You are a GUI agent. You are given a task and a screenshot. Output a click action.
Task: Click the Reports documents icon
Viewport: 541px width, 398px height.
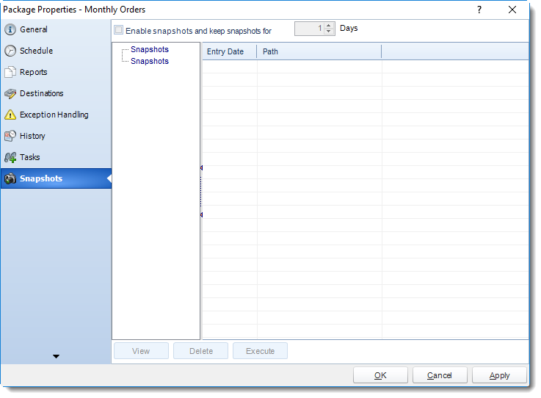(x=10, y=72)
